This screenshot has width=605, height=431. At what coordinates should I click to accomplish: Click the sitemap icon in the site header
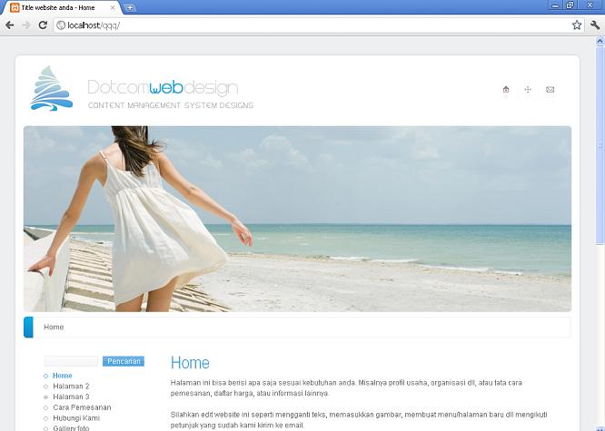tap(528, 90)
